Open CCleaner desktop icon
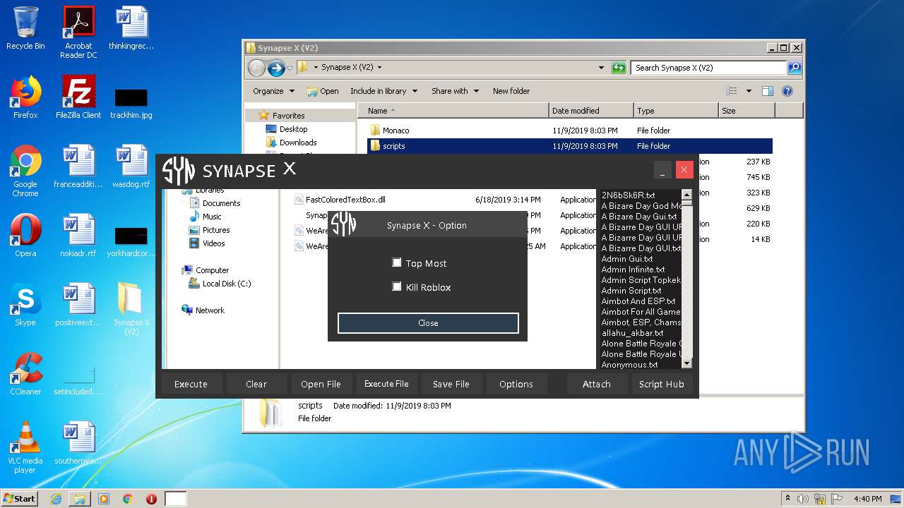904x508 pixels. coord(25,374)
